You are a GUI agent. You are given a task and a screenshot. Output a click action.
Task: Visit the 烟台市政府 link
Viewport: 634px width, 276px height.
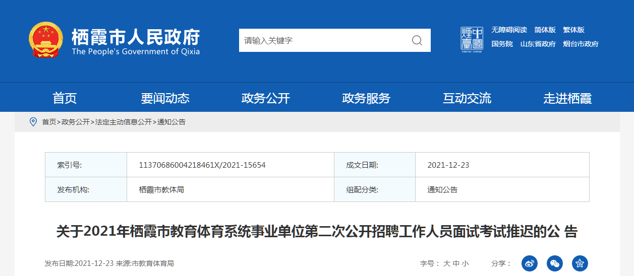[581, 44]
